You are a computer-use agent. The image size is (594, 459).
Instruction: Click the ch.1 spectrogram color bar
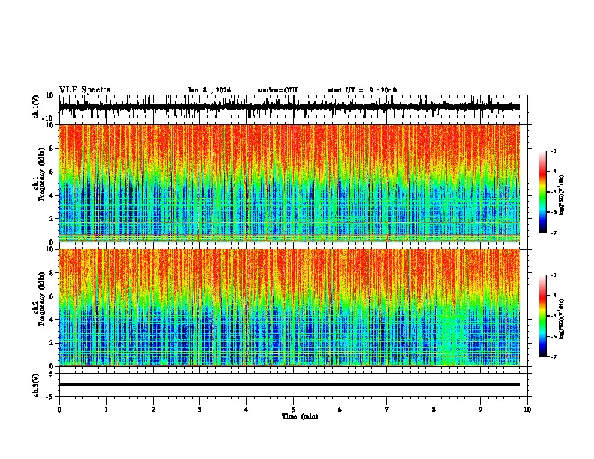(543, 192)
